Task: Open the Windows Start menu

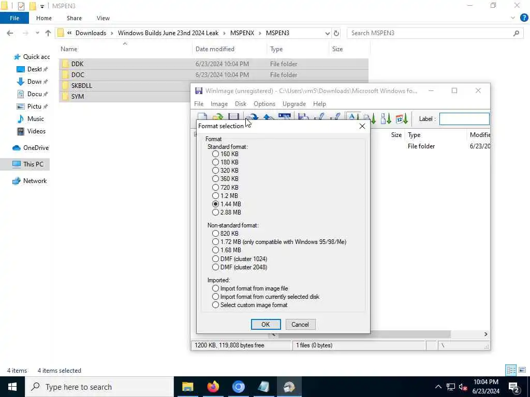Action: click(12, 387)
